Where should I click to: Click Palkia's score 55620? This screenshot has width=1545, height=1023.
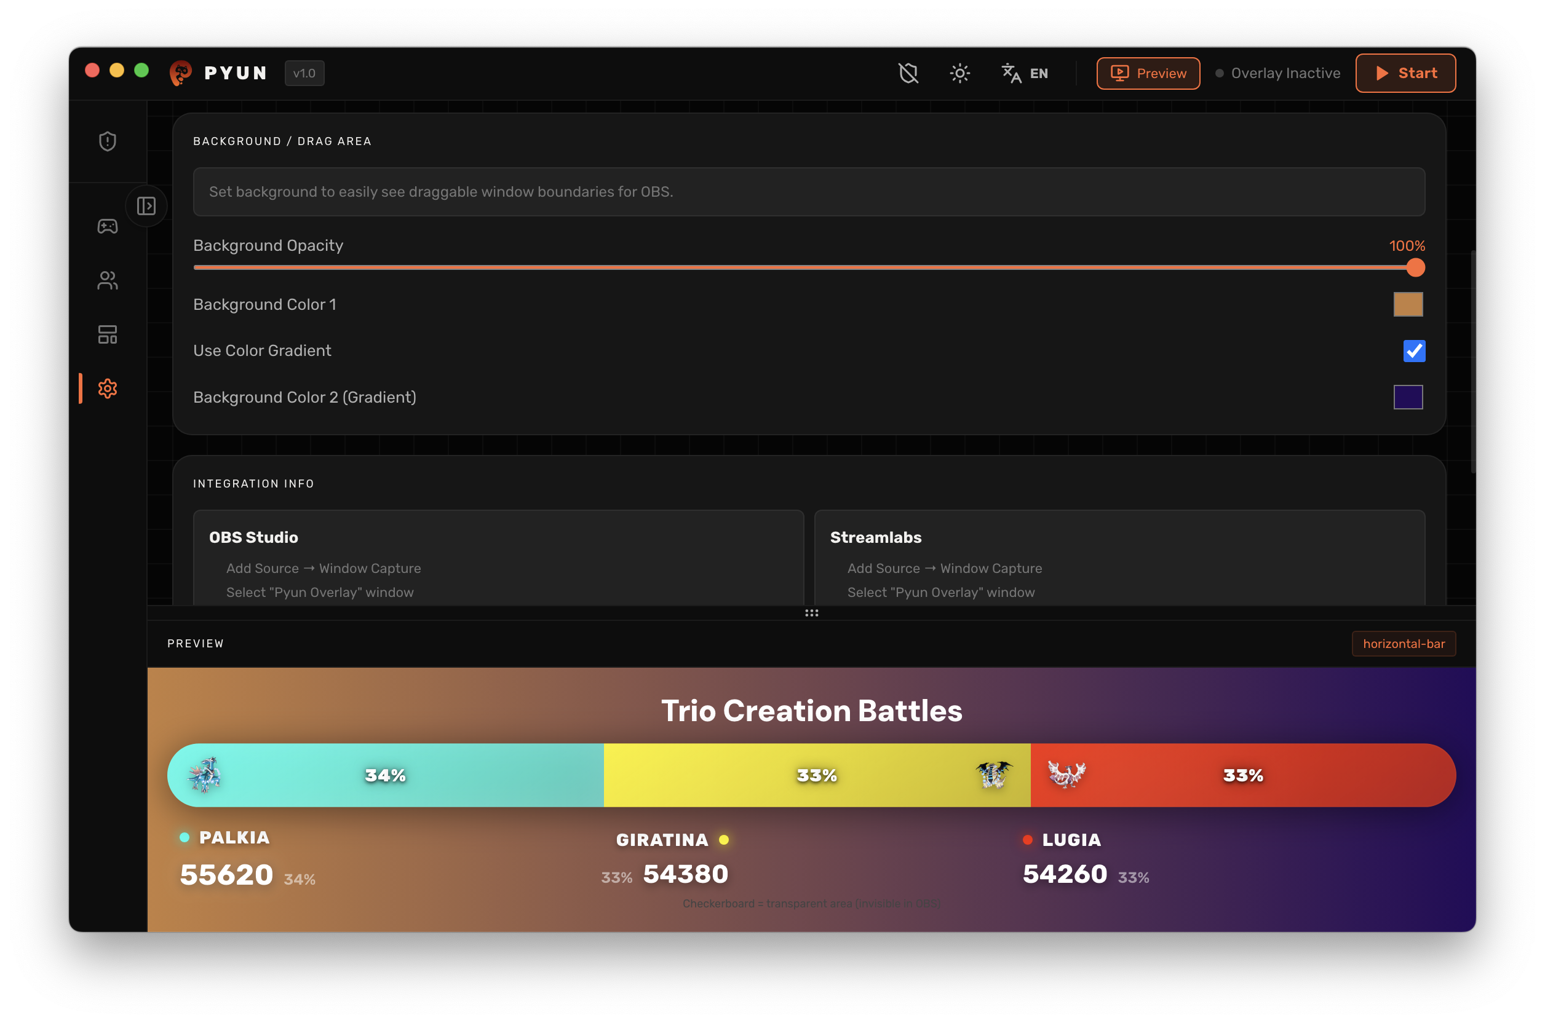click(x=226, y=875)
